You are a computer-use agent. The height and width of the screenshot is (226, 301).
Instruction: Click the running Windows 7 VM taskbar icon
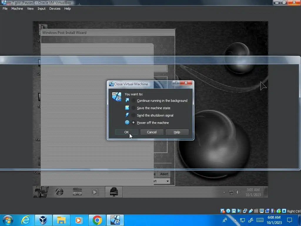click(115, 220)
